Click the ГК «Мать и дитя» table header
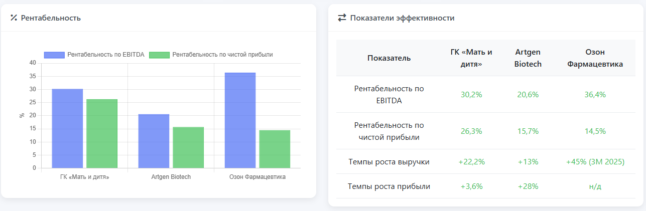646x211 pixels. [x=471, y=58]
